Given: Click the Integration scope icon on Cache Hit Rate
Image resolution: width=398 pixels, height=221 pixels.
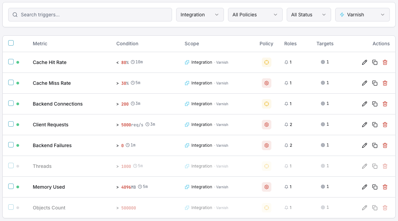Looking at the screenshot, I should (x=187, y=62).
